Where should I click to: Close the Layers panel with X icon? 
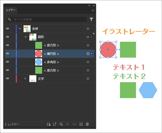pyautogui.click(x=94, y=6)
